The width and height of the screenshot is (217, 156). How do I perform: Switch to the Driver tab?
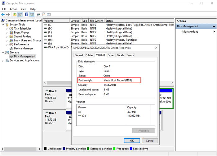111,55
